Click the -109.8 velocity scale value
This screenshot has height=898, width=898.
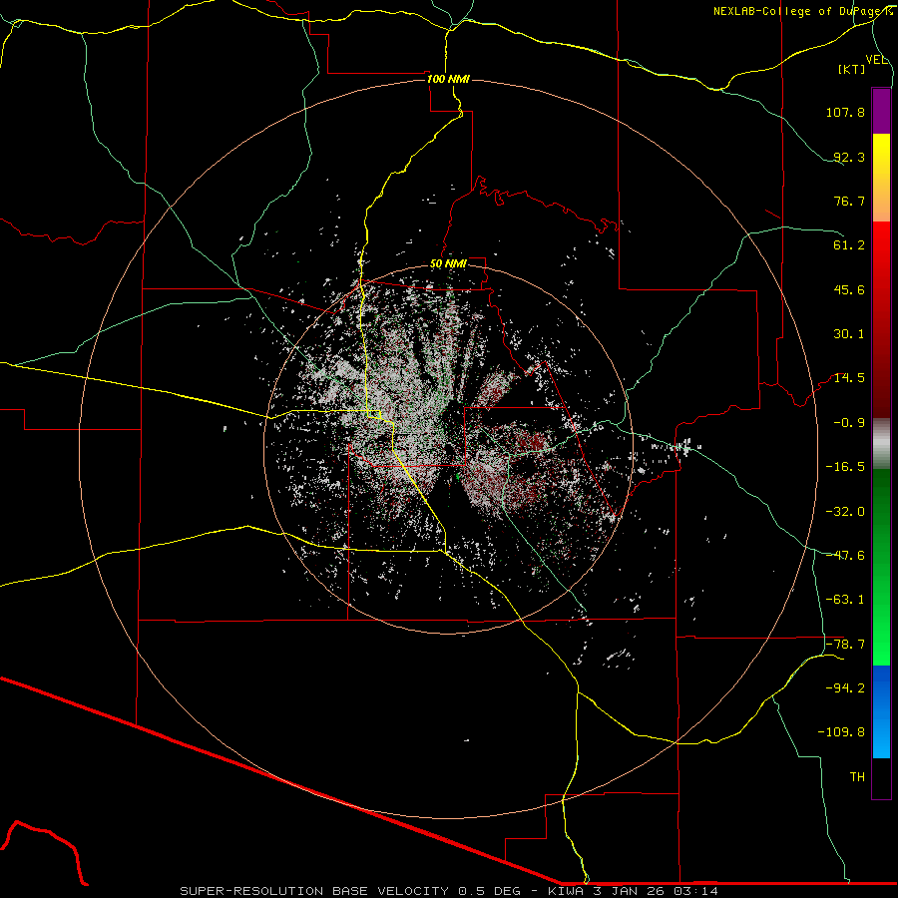tap(841, 732)
